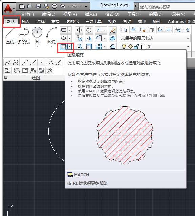195x216 pixels.
Task: Select the Arc (圆弧) tool
Action: coord(51,35)
